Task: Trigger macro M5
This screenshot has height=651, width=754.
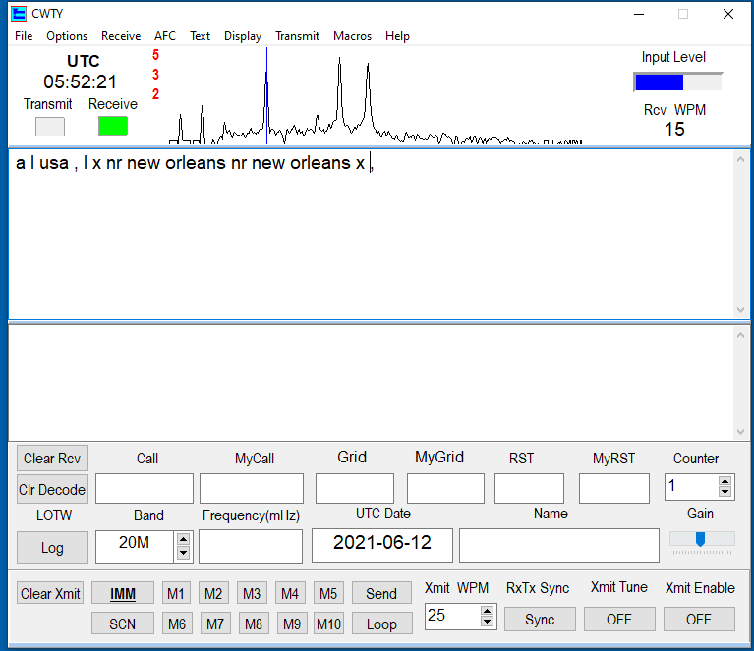Action: [328, 593]
